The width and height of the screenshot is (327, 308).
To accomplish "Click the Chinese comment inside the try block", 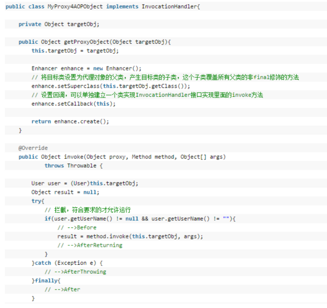I will click(x=88, y=210).
